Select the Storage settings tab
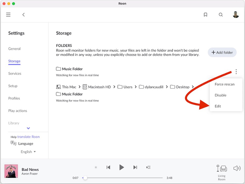This screenshot has width=245, height=184. [x=14, y=61]
